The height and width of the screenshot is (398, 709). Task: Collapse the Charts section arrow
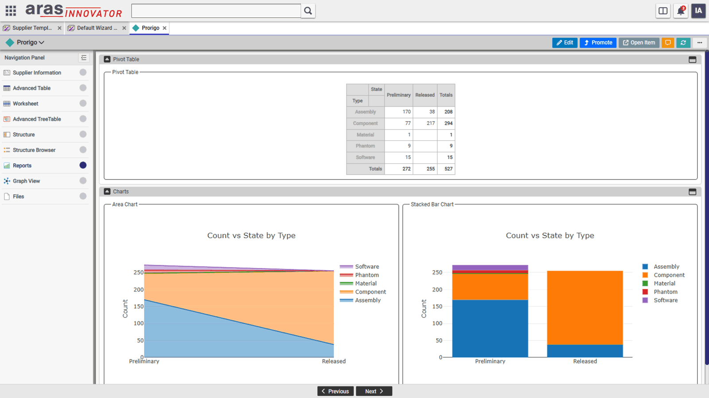coord(107,191)
